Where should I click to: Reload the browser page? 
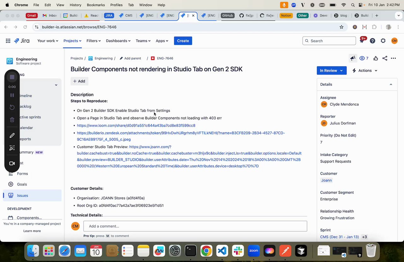[x=25, y=27]
